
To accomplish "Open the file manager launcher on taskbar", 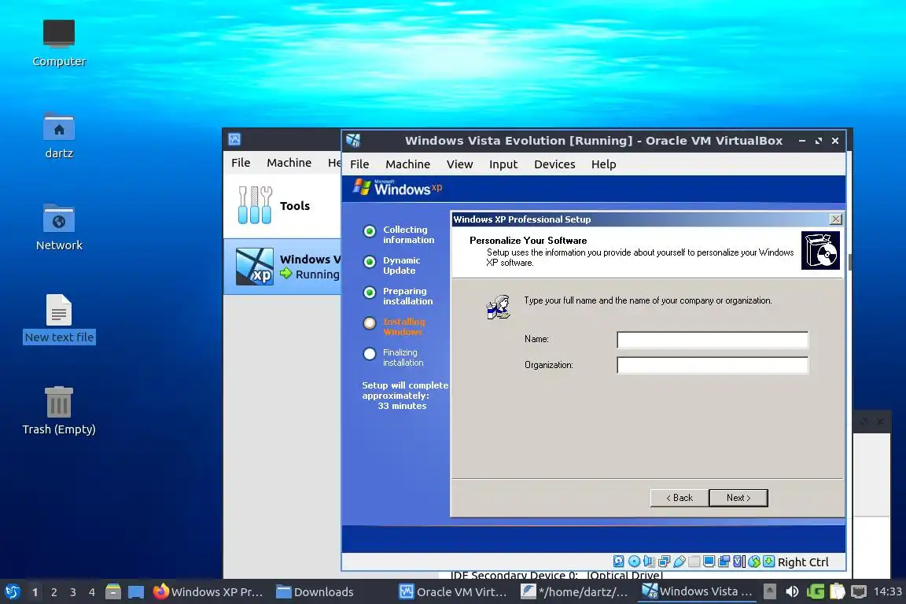I will pyautogui.click(x=113, y=591).
